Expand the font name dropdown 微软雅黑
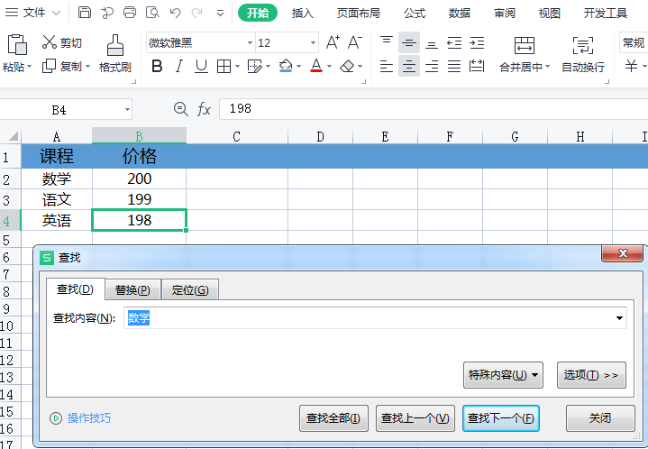 250,42
